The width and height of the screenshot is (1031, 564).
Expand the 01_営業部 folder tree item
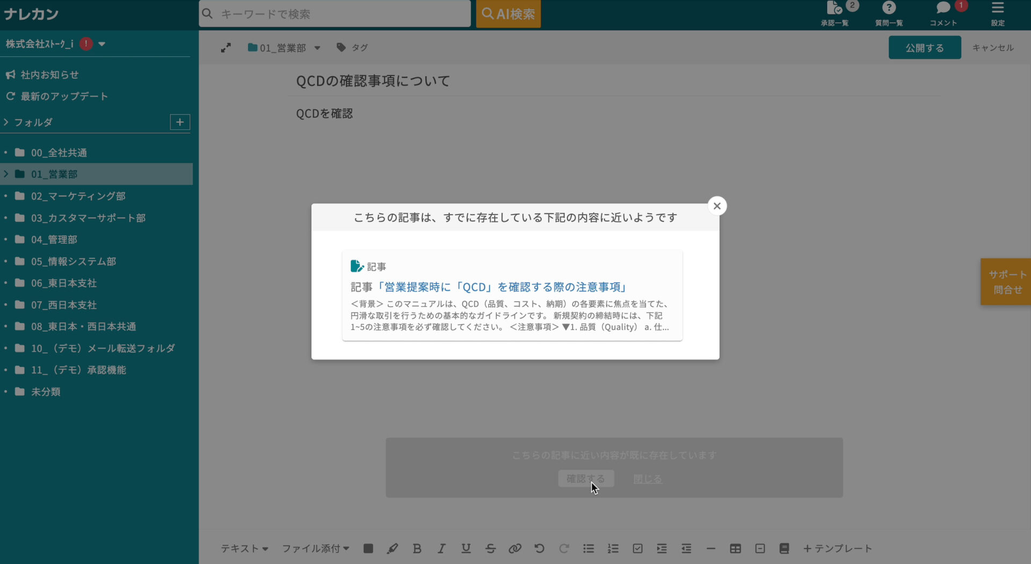[6, 174]
